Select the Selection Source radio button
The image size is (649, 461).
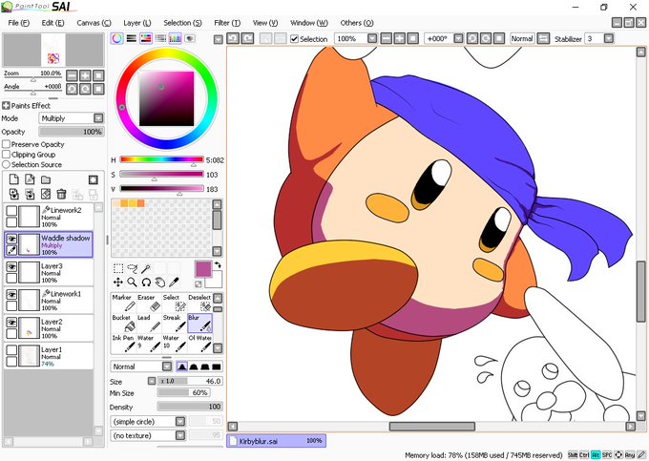tap(7, 164)
